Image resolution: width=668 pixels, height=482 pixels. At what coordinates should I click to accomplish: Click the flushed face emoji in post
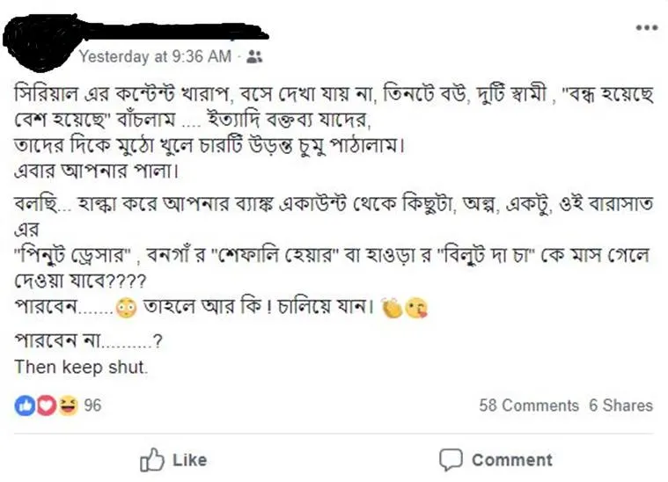(126, 307)
